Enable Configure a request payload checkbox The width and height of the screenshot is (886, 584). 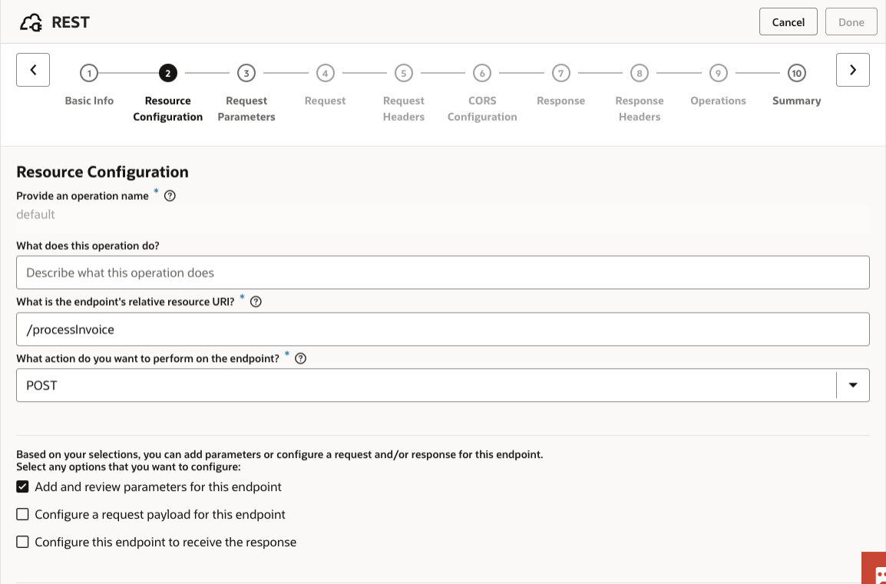(x=23, y=515)
